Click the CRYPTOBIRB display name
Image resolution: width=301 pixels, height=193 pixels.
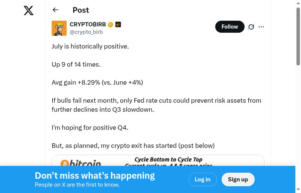88,24
